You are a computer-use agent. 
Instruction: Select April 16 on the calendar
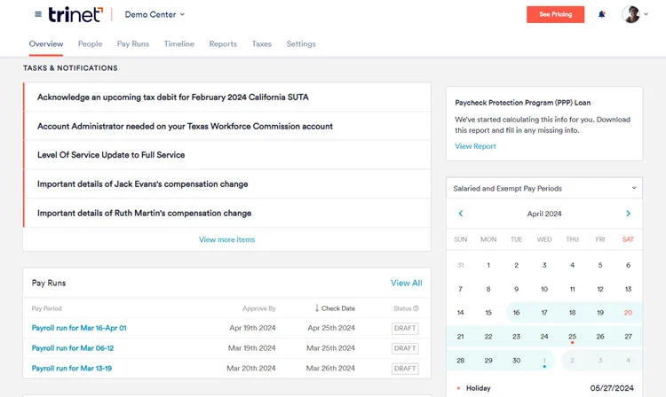517,313
